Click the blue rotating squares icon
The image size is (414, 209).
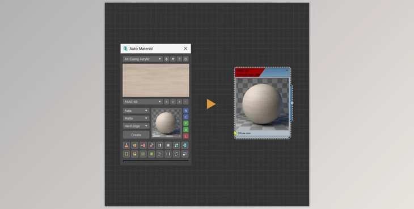pos(176,154)
